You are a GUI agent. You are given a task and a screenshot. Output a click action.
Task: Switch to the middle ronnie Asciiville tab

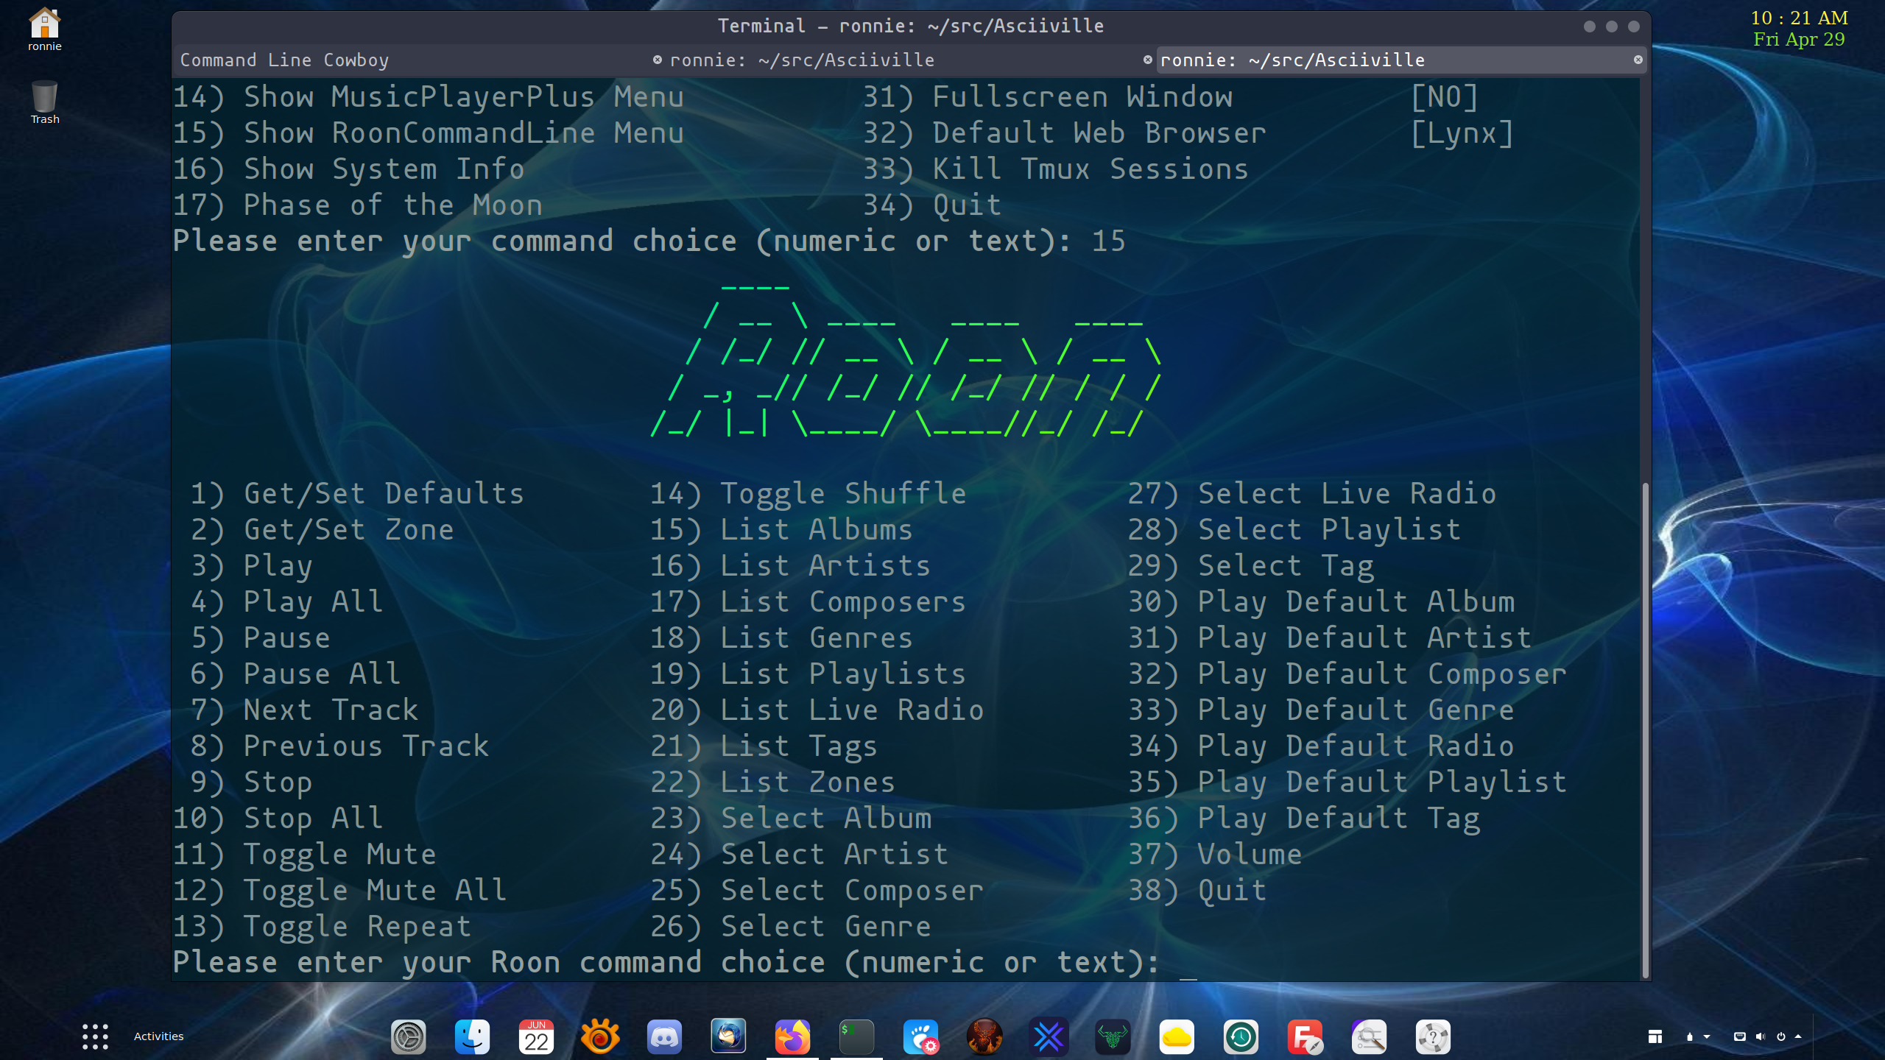pos(802,60)
